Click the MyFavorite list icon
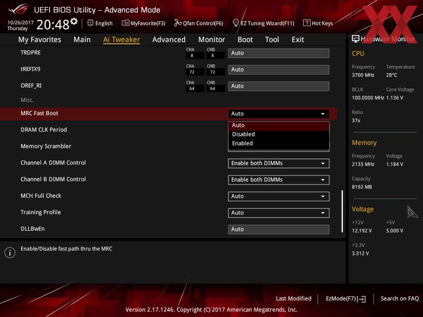This screenshot has width=423, height=317. click(125, 23)
